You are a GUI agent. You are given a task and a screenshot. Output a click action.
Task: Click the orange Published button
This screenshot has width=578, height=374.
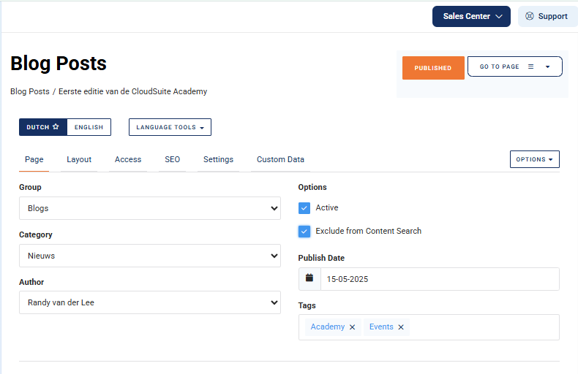433,68
